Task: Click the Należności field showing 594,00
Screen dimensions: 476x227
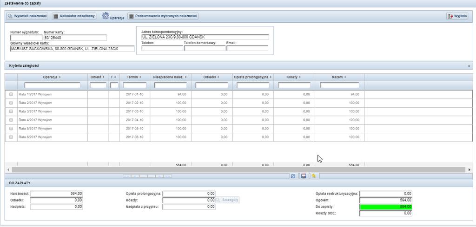Action: [x=56, y=194]
